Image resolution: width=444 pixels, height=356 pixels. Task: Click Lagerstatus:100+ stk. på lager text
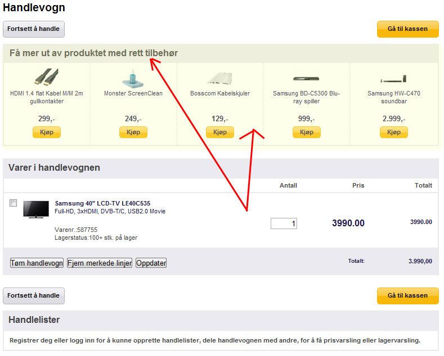96,238
